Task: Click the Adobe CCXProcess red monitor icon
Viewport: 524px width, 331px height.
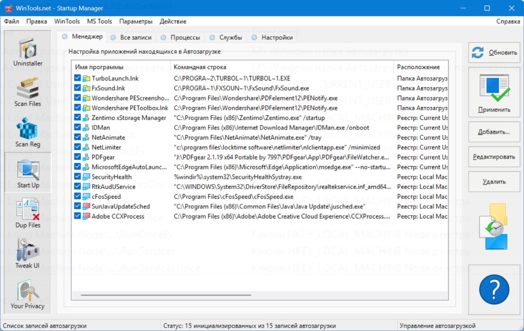Action: pyautogui.click(x=86, y=216)
